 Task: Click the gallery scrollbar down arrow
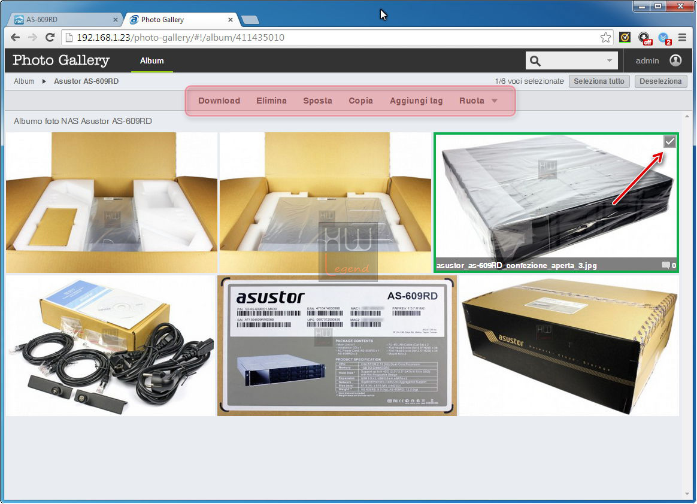click(x=687, y=494)
